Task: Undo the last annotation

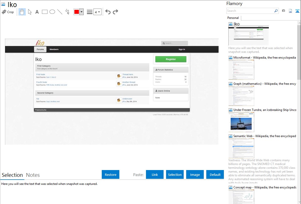Action: coord(108,12)
